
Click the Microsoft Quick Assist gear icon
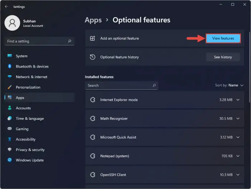(93, 137)
